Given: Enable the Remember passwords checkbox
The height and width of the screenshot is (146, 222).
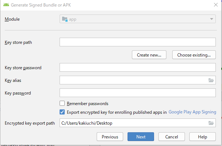Looking at the screenshot, I should pos(62,104).
